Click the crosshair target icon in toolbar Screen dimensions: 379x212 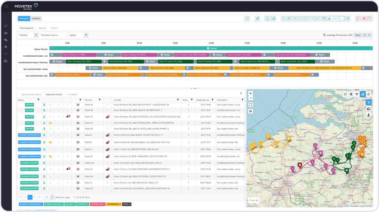point(300,18)
